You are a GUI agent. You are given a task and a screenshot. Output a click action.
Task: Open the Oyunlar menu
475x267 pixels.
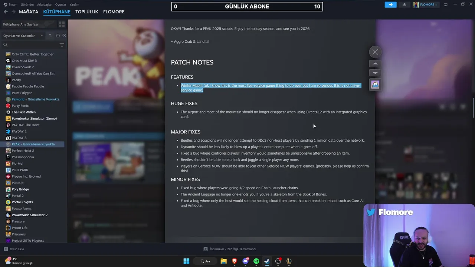click(61, 4)
